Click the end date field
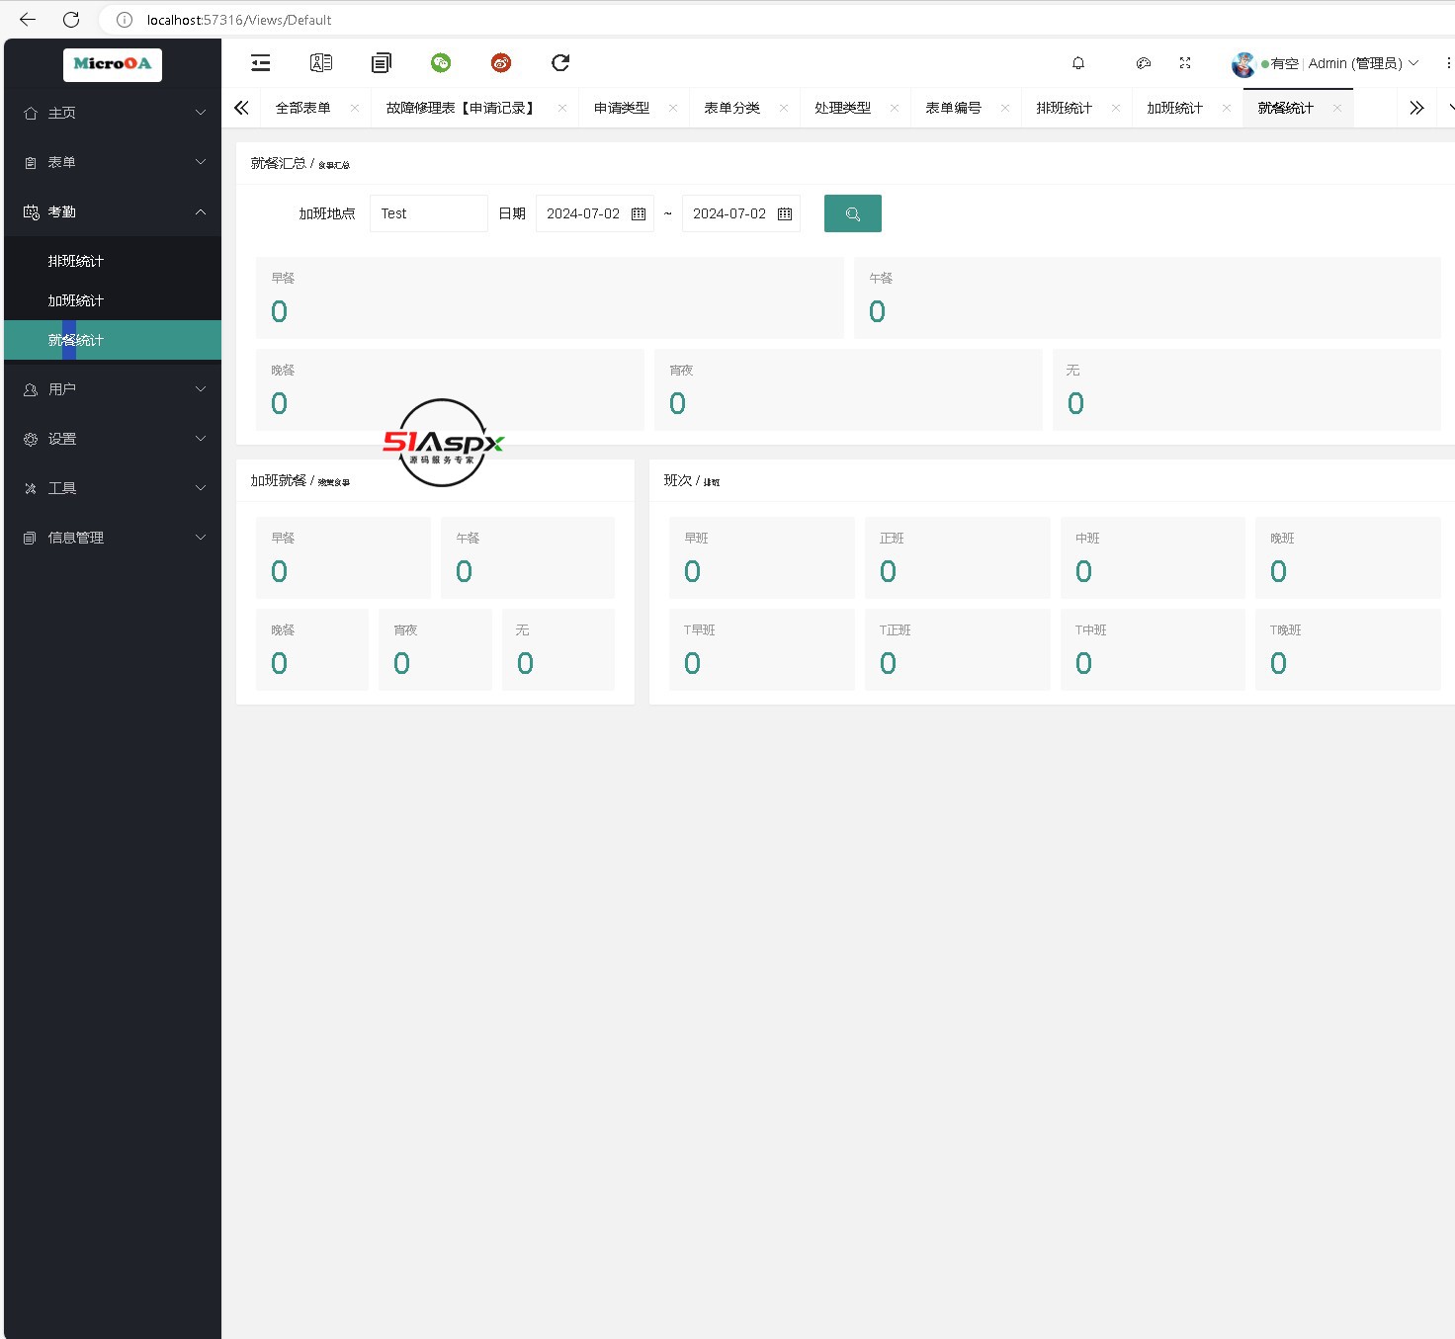 pyautogui.click(x=741, y=213)
